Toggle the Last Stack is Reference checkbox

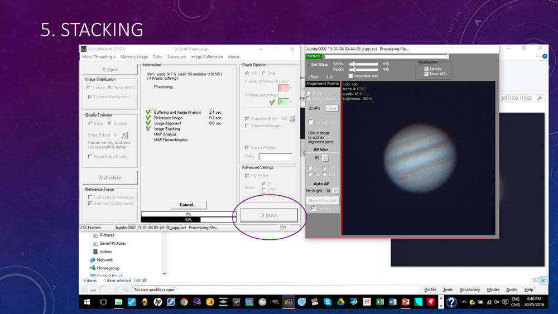90,197
